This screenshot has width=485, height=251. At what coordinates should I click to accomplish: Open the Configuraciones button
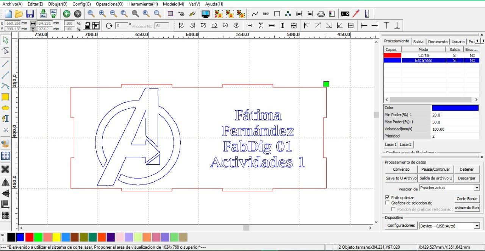tap(401, 225)
